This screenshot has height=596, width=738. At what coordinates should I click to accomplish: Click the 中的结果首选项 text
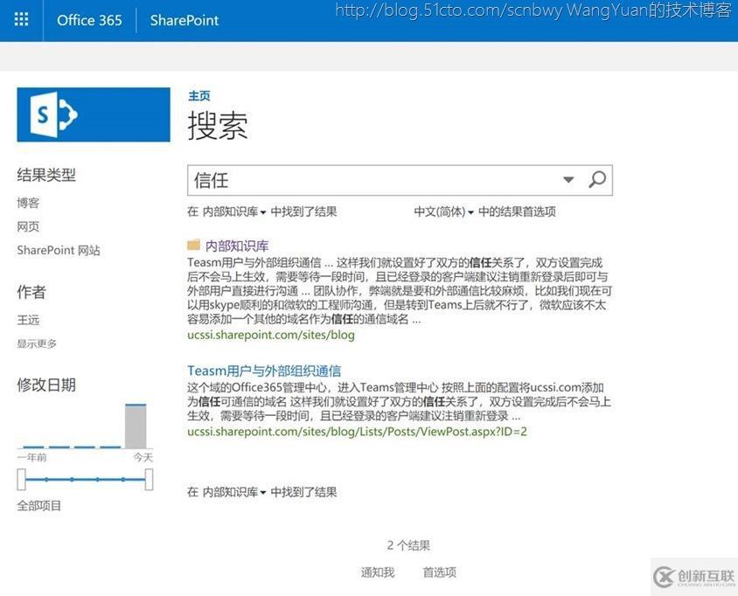pos(517,211)
